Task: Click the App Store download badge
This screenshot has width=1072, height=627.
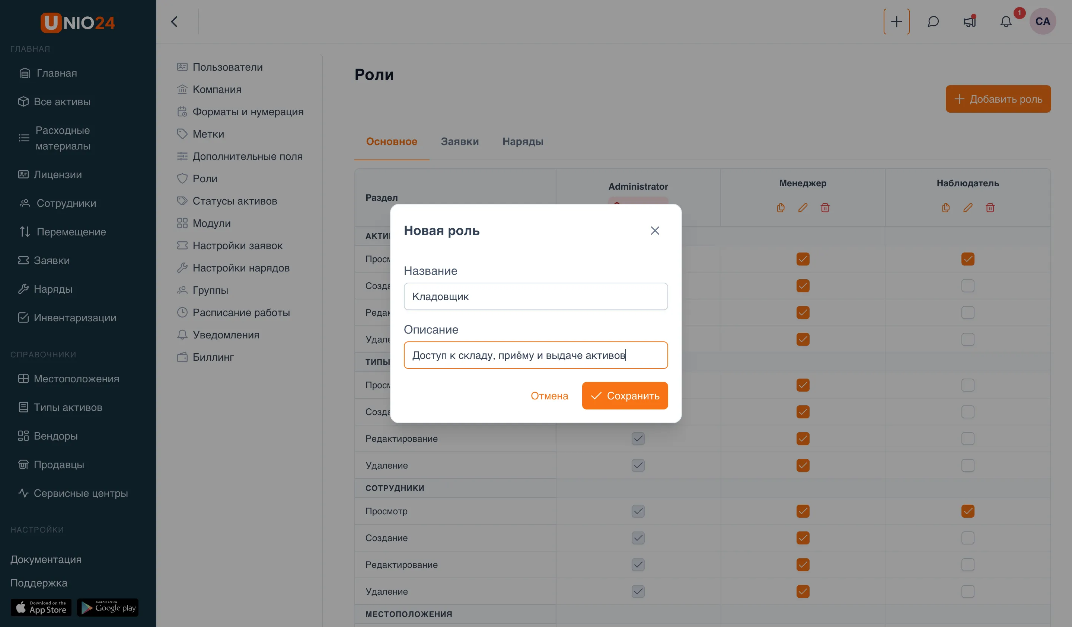Action: click(x=41, y=607)
